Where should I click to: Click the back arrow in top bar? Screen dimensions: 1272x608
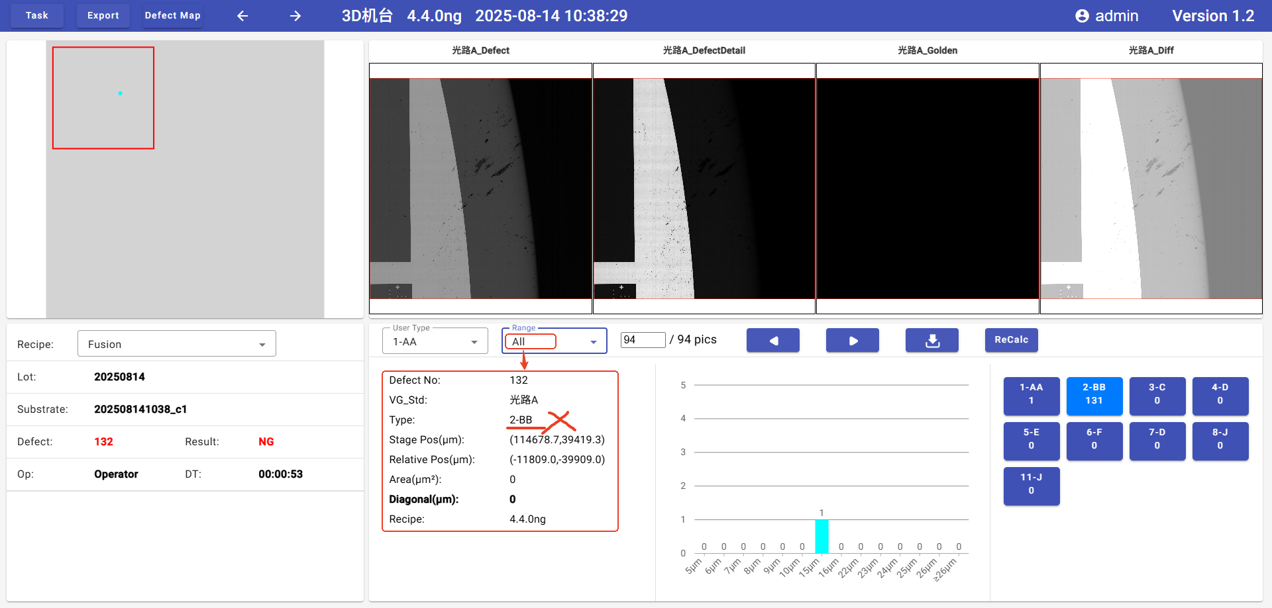pyautogui.click(x=242, y=16)
